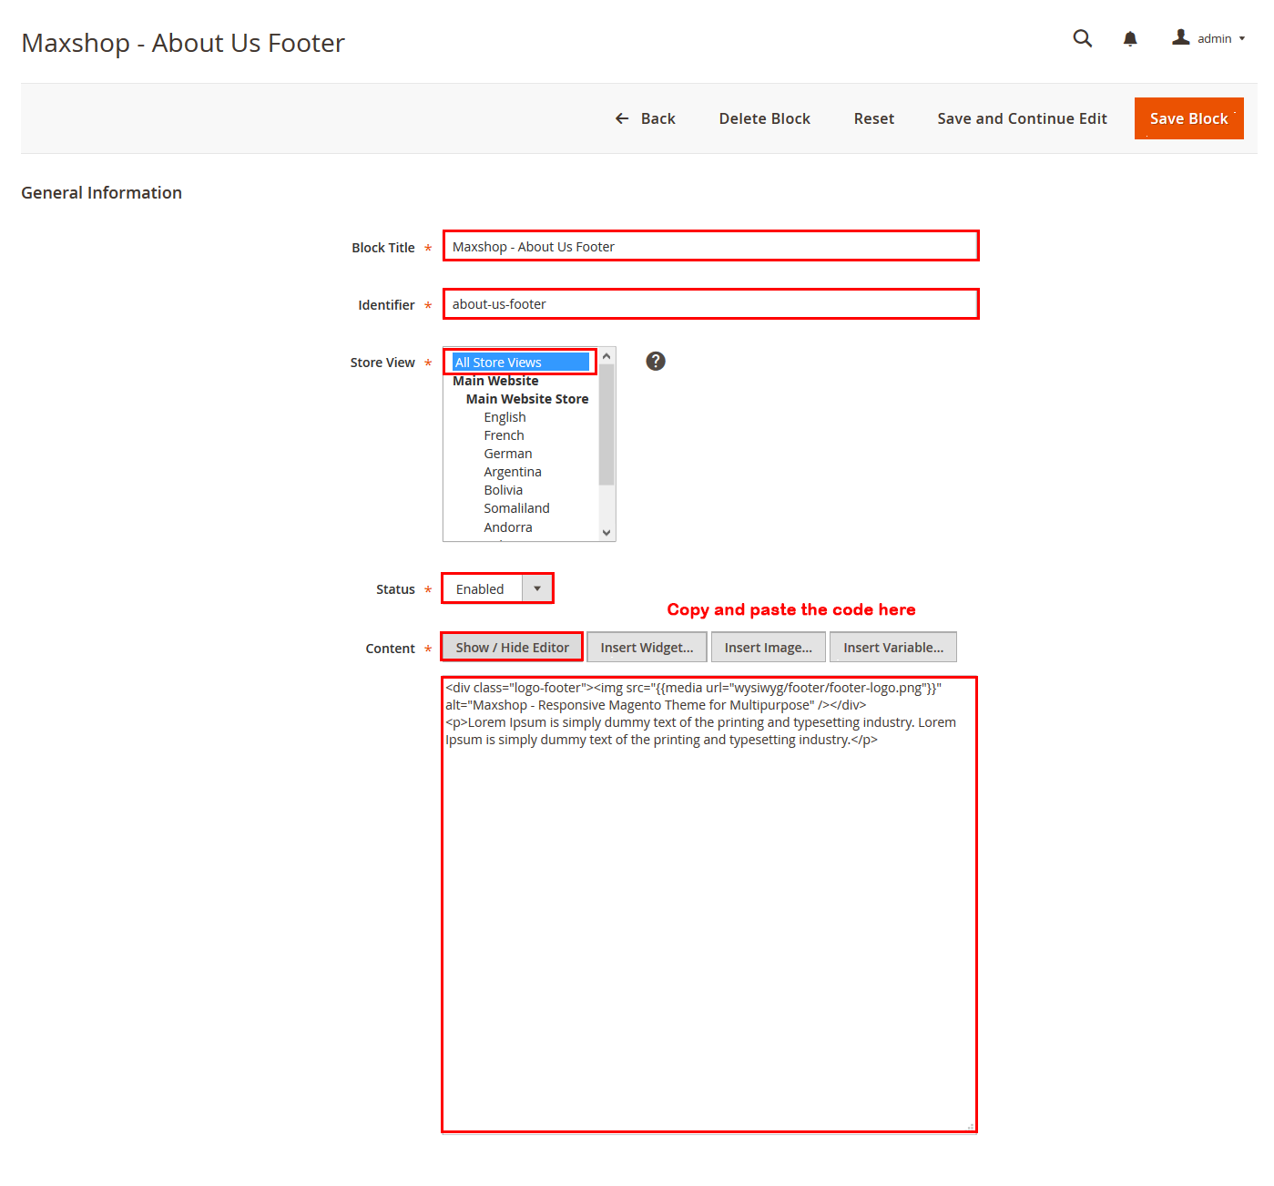Screen dimensions: 1274x1186
Task: Go Back to the blocks list
Action: click(x=645, y=118)
